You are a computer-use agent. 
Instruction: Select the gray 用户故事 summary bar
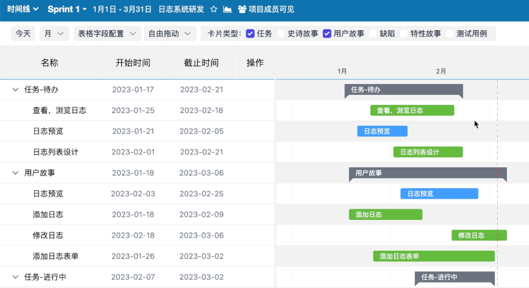[428, 173]
